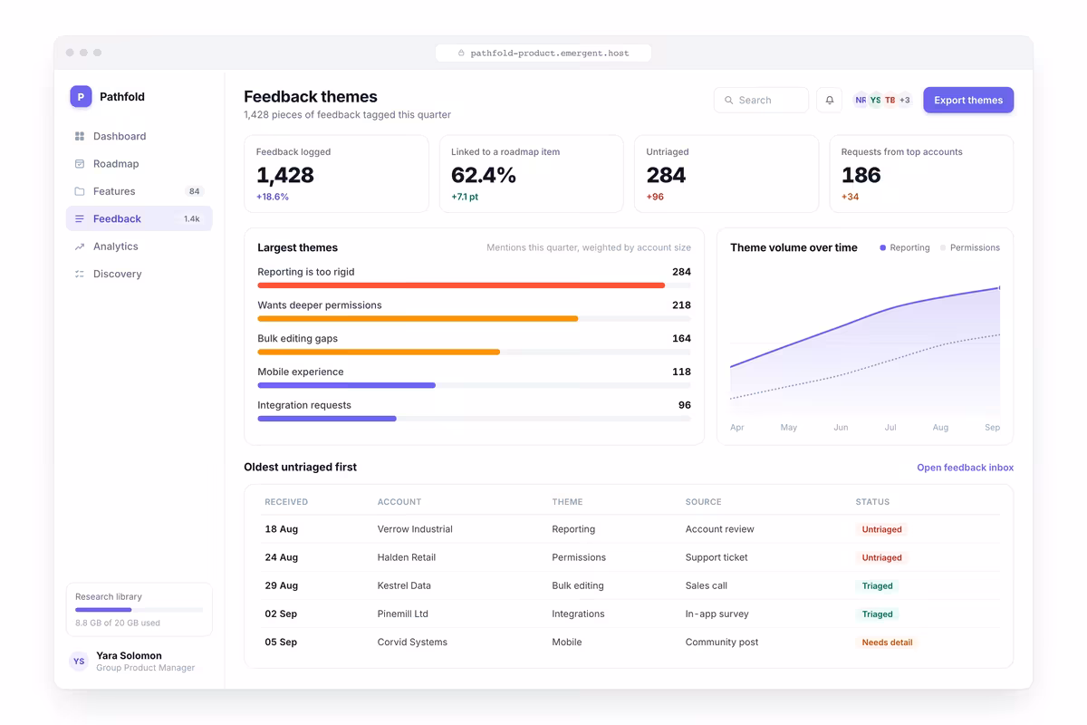
Task: Click the Dashboard grid icon
Action: (x=80, y=136)
